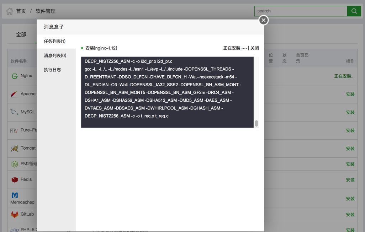Click 关闭 link for nginx task
This screenshot has width=365, height=232.
coord(254,48)
